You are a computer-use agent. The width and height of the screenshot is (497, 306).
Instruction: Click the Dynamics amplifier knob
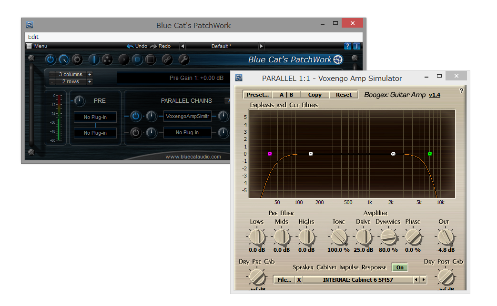tap(388, 237)
